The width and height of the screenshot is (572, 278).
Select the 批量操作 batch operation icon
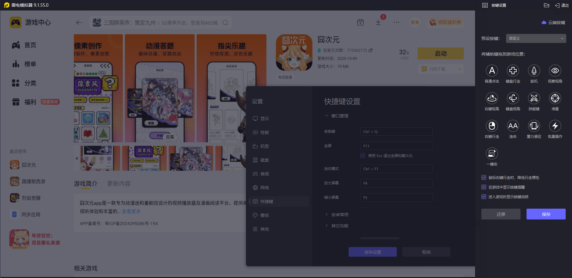tap(555, 126)
